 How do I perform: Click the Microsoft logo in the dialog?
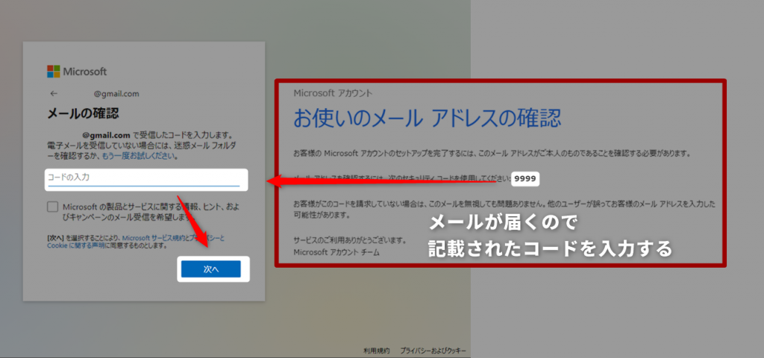coord(77,72)
